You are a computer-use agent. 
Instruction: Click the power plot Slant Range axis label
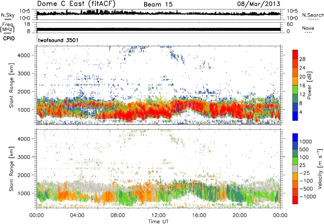[x=11, y=85]
